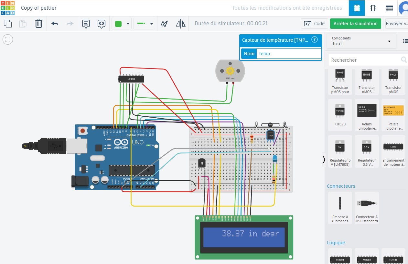The width and height of the screenshot is (408, 264).
Task: Expand the Composants Tout dropdown
Action: (361, 41)
